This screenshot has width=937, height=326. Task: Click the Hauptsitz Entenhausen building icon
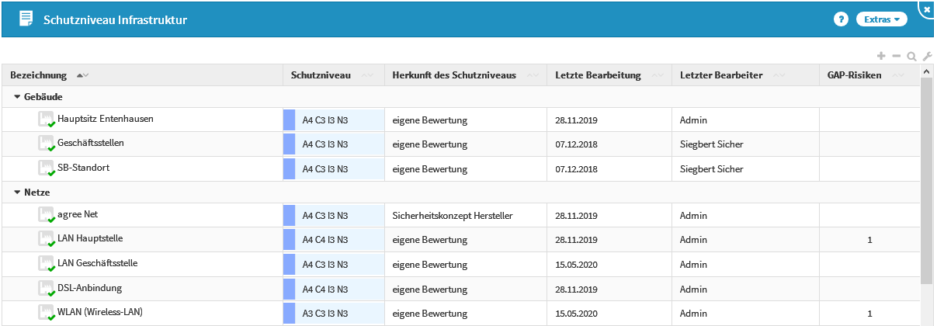point(47,120)
